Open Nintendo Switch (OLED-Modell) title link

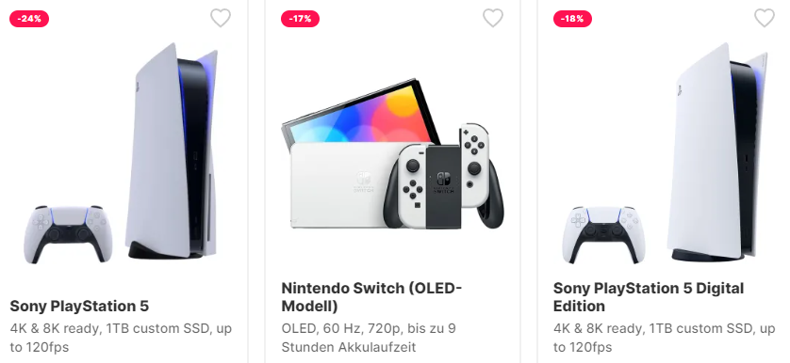pos(371,297)
